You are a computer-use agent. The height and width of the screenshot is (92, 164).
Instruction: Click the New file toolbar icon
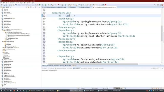(2, 5)
